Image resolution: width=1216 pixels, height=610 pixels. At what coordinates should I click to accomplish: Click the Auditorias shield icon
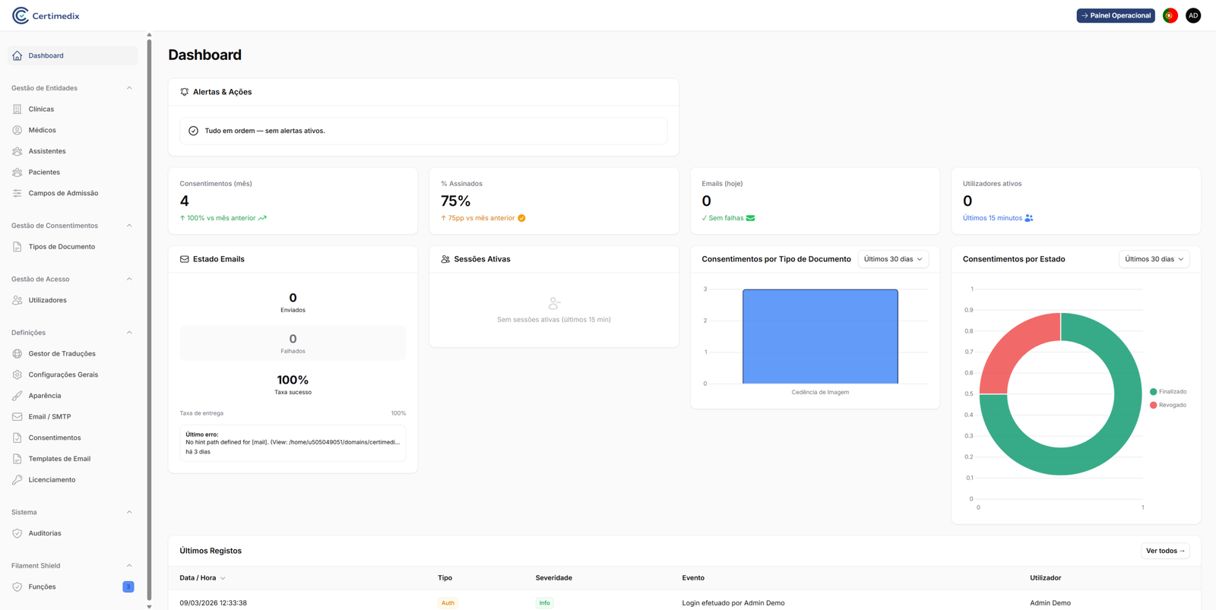(17, 533)
